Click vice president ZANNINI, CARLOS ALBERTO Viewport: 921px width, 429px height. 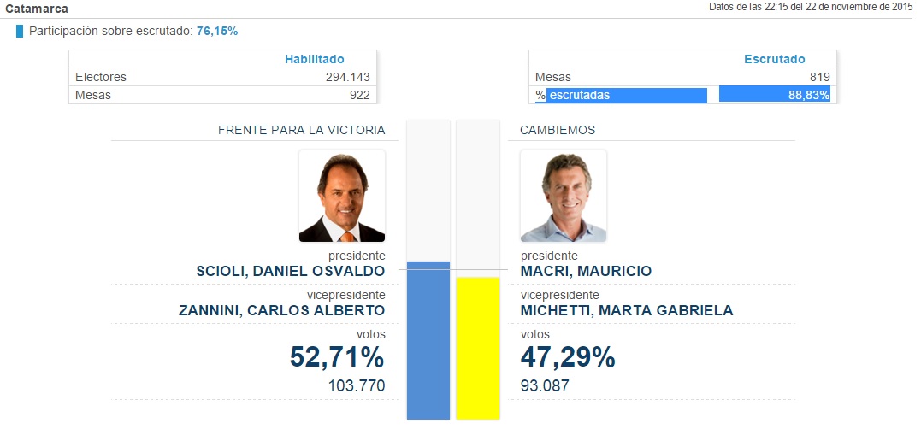[281, 310]
